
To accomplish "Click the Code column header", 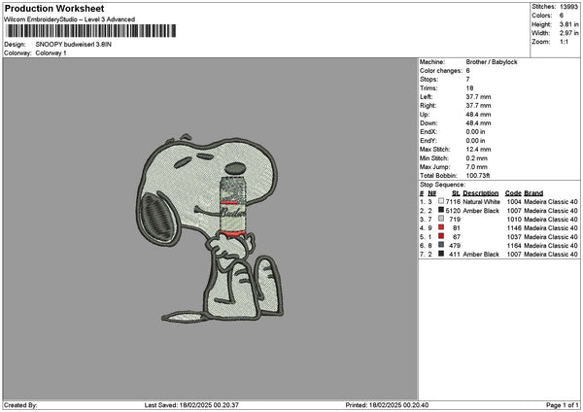I will pos(513,193).
